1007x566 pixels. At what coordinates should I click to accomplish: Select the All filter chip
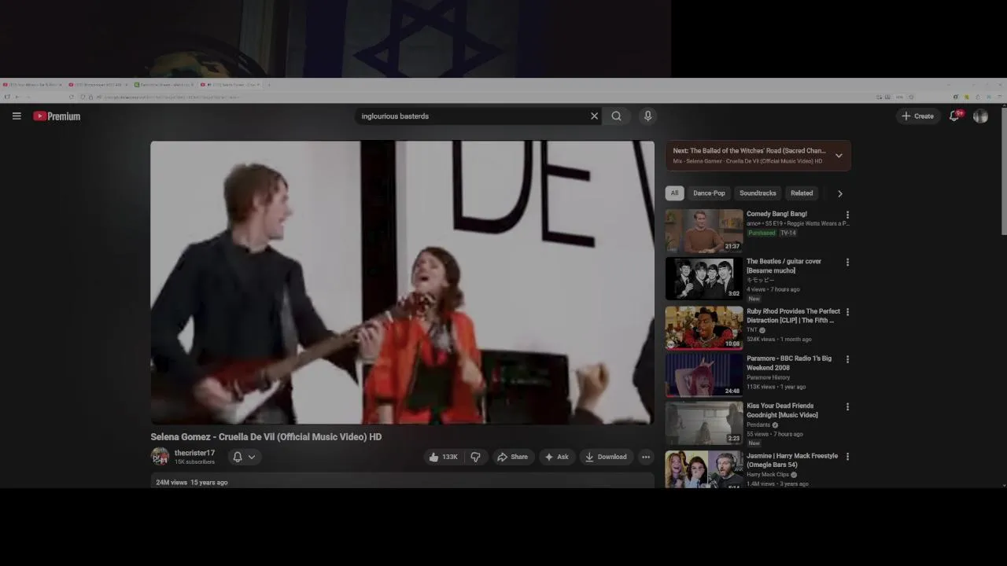click(x=674, y=193)
